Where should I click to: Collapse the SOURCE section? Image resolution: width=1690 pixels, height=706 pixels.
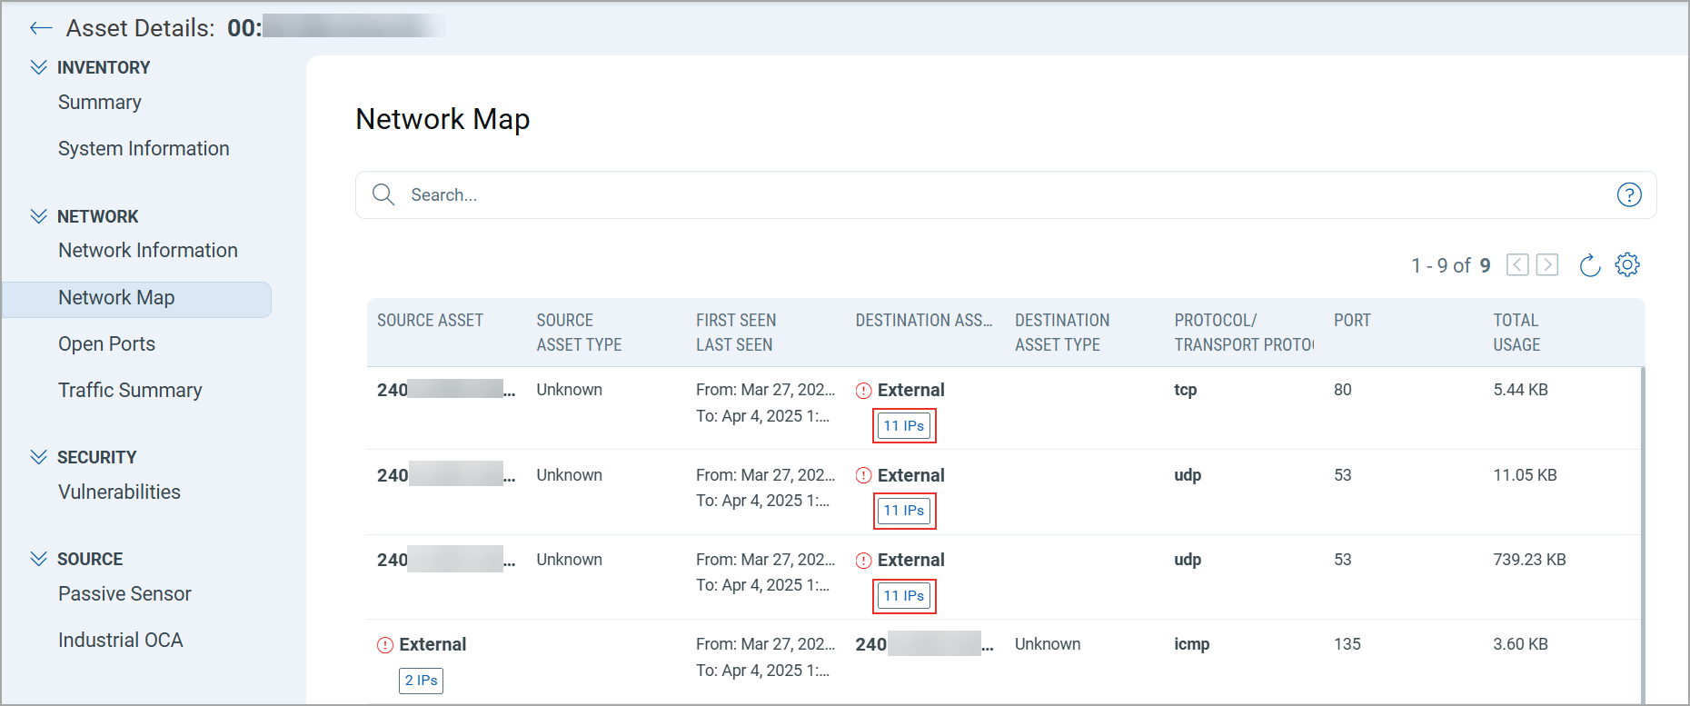pyautogui.click(x=38, y=559)
